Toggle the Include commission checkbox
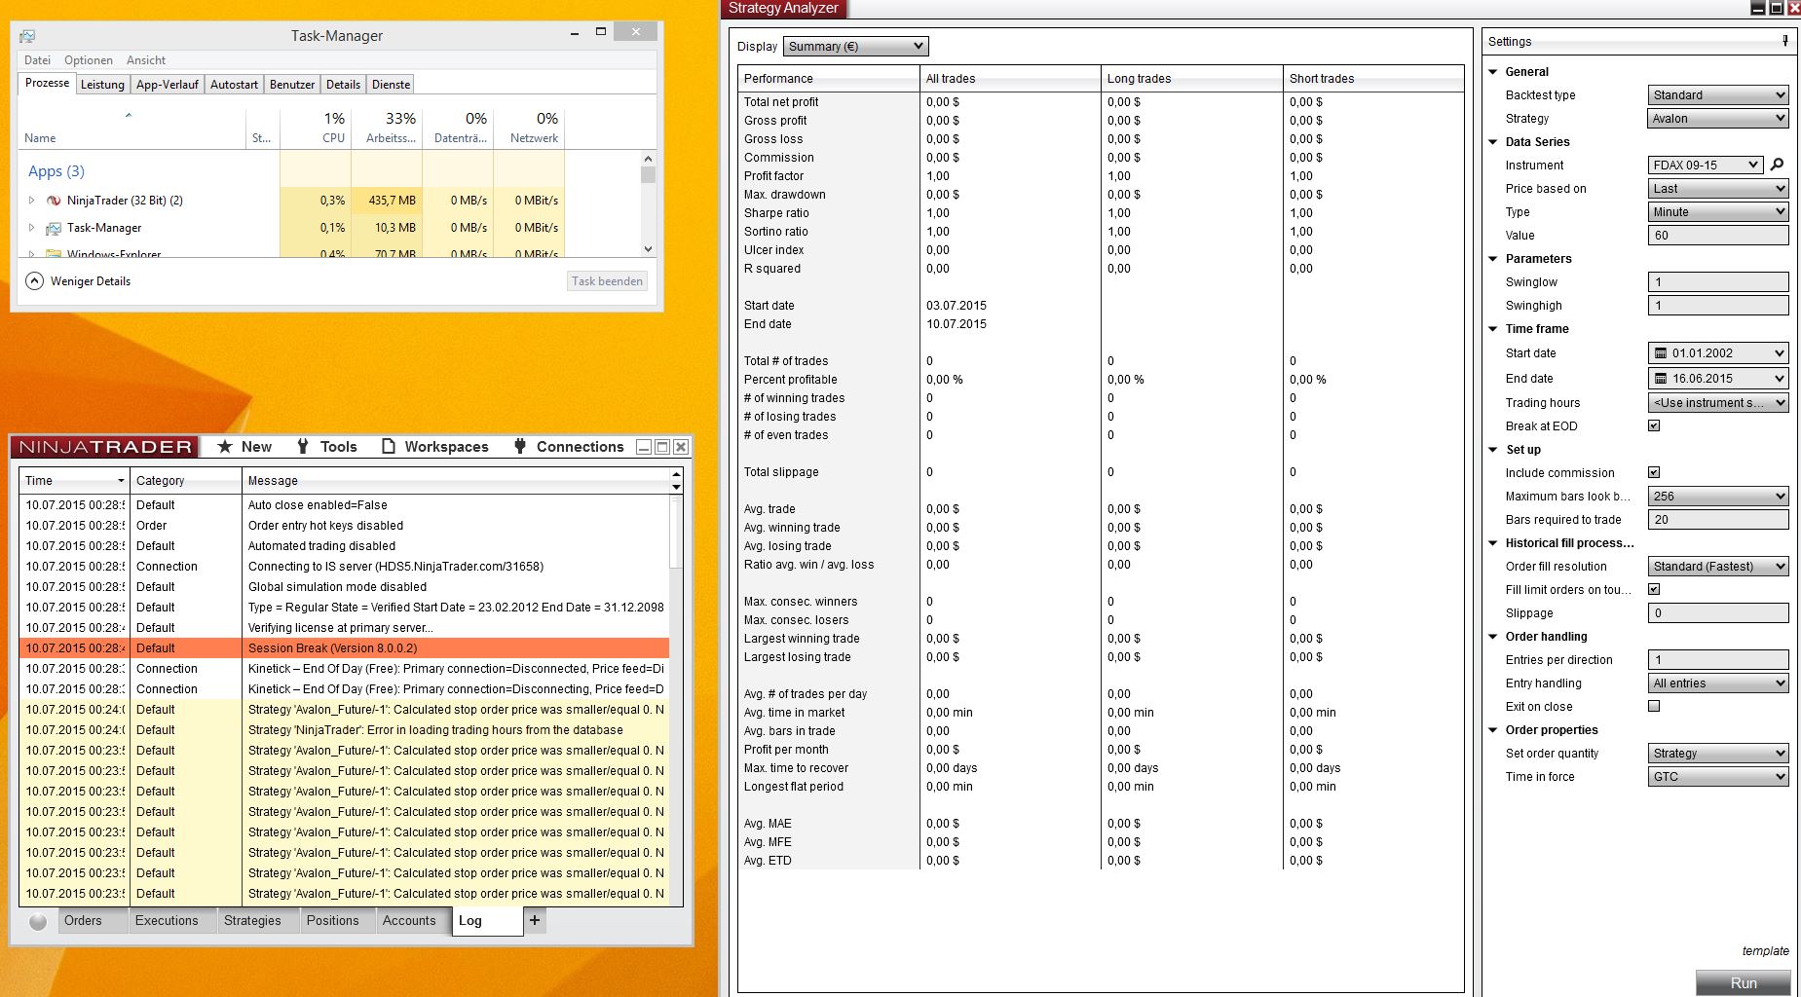The width and height of the screenshot is (1801, 997). pyautogui.click(x=1654, y=472)
